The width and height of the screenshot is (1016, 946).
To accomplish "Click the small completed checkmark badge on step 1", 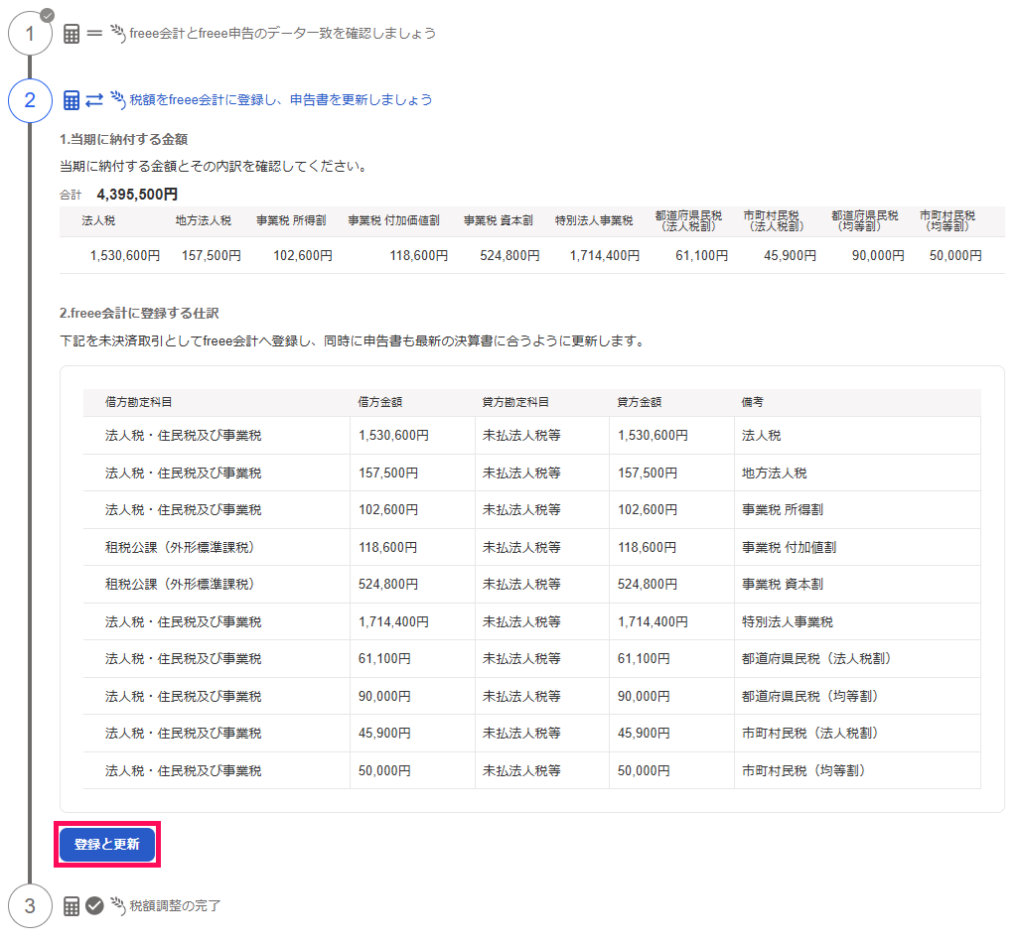I will pyautogui.click(x=48, y=15).
